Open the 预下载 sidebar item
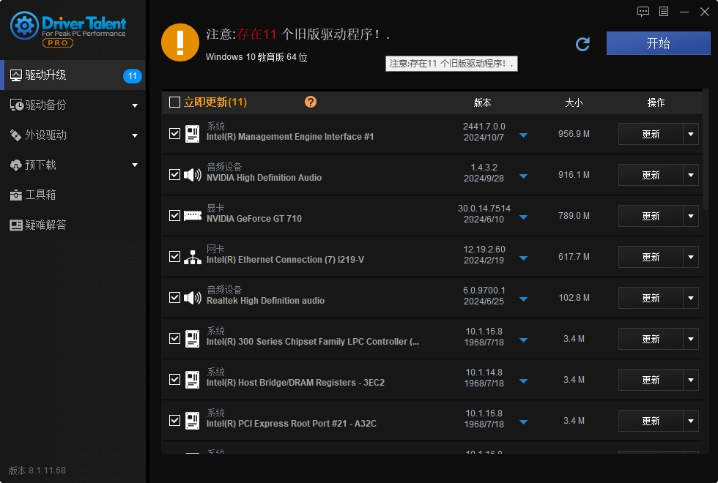This screenshot has height=483, width=718. tap(73, 165)
